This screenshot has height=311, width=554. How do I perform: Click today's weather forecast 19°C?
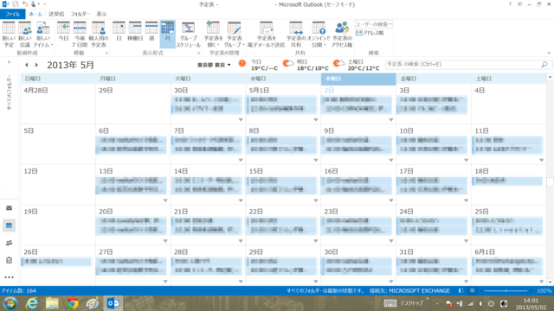tap(259, 65)
